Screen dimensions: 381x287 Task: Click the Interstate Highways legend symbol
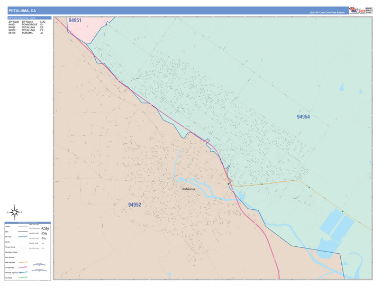pos(23,272)
